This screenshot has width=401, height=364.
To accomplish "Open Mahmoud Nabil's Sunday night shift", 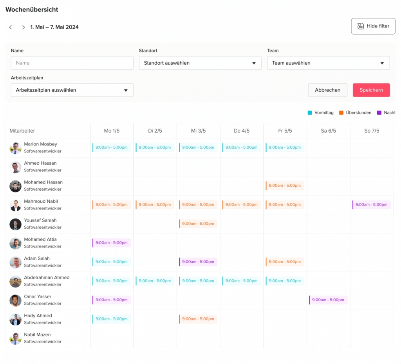I will pos(371,205).
